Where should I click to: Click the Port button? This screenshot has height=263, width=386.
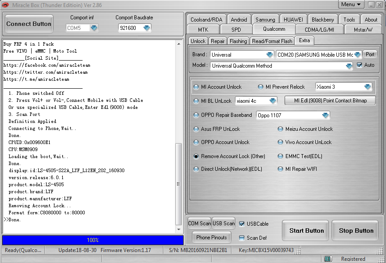[370, 54]
